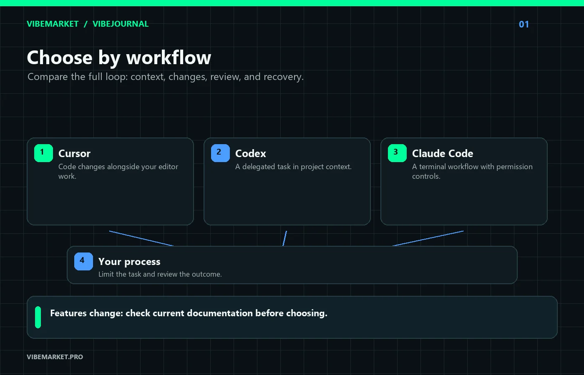Select the "Your process" title
The width and height of the screenshot is (584, 375).
pyautogui.click(x=129, y=262)
